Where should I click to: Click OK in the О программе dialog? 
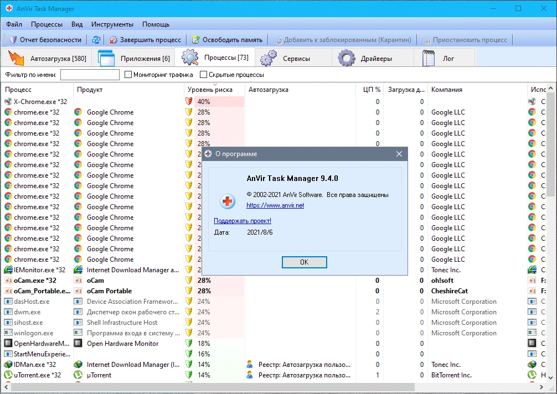point(304,262)
